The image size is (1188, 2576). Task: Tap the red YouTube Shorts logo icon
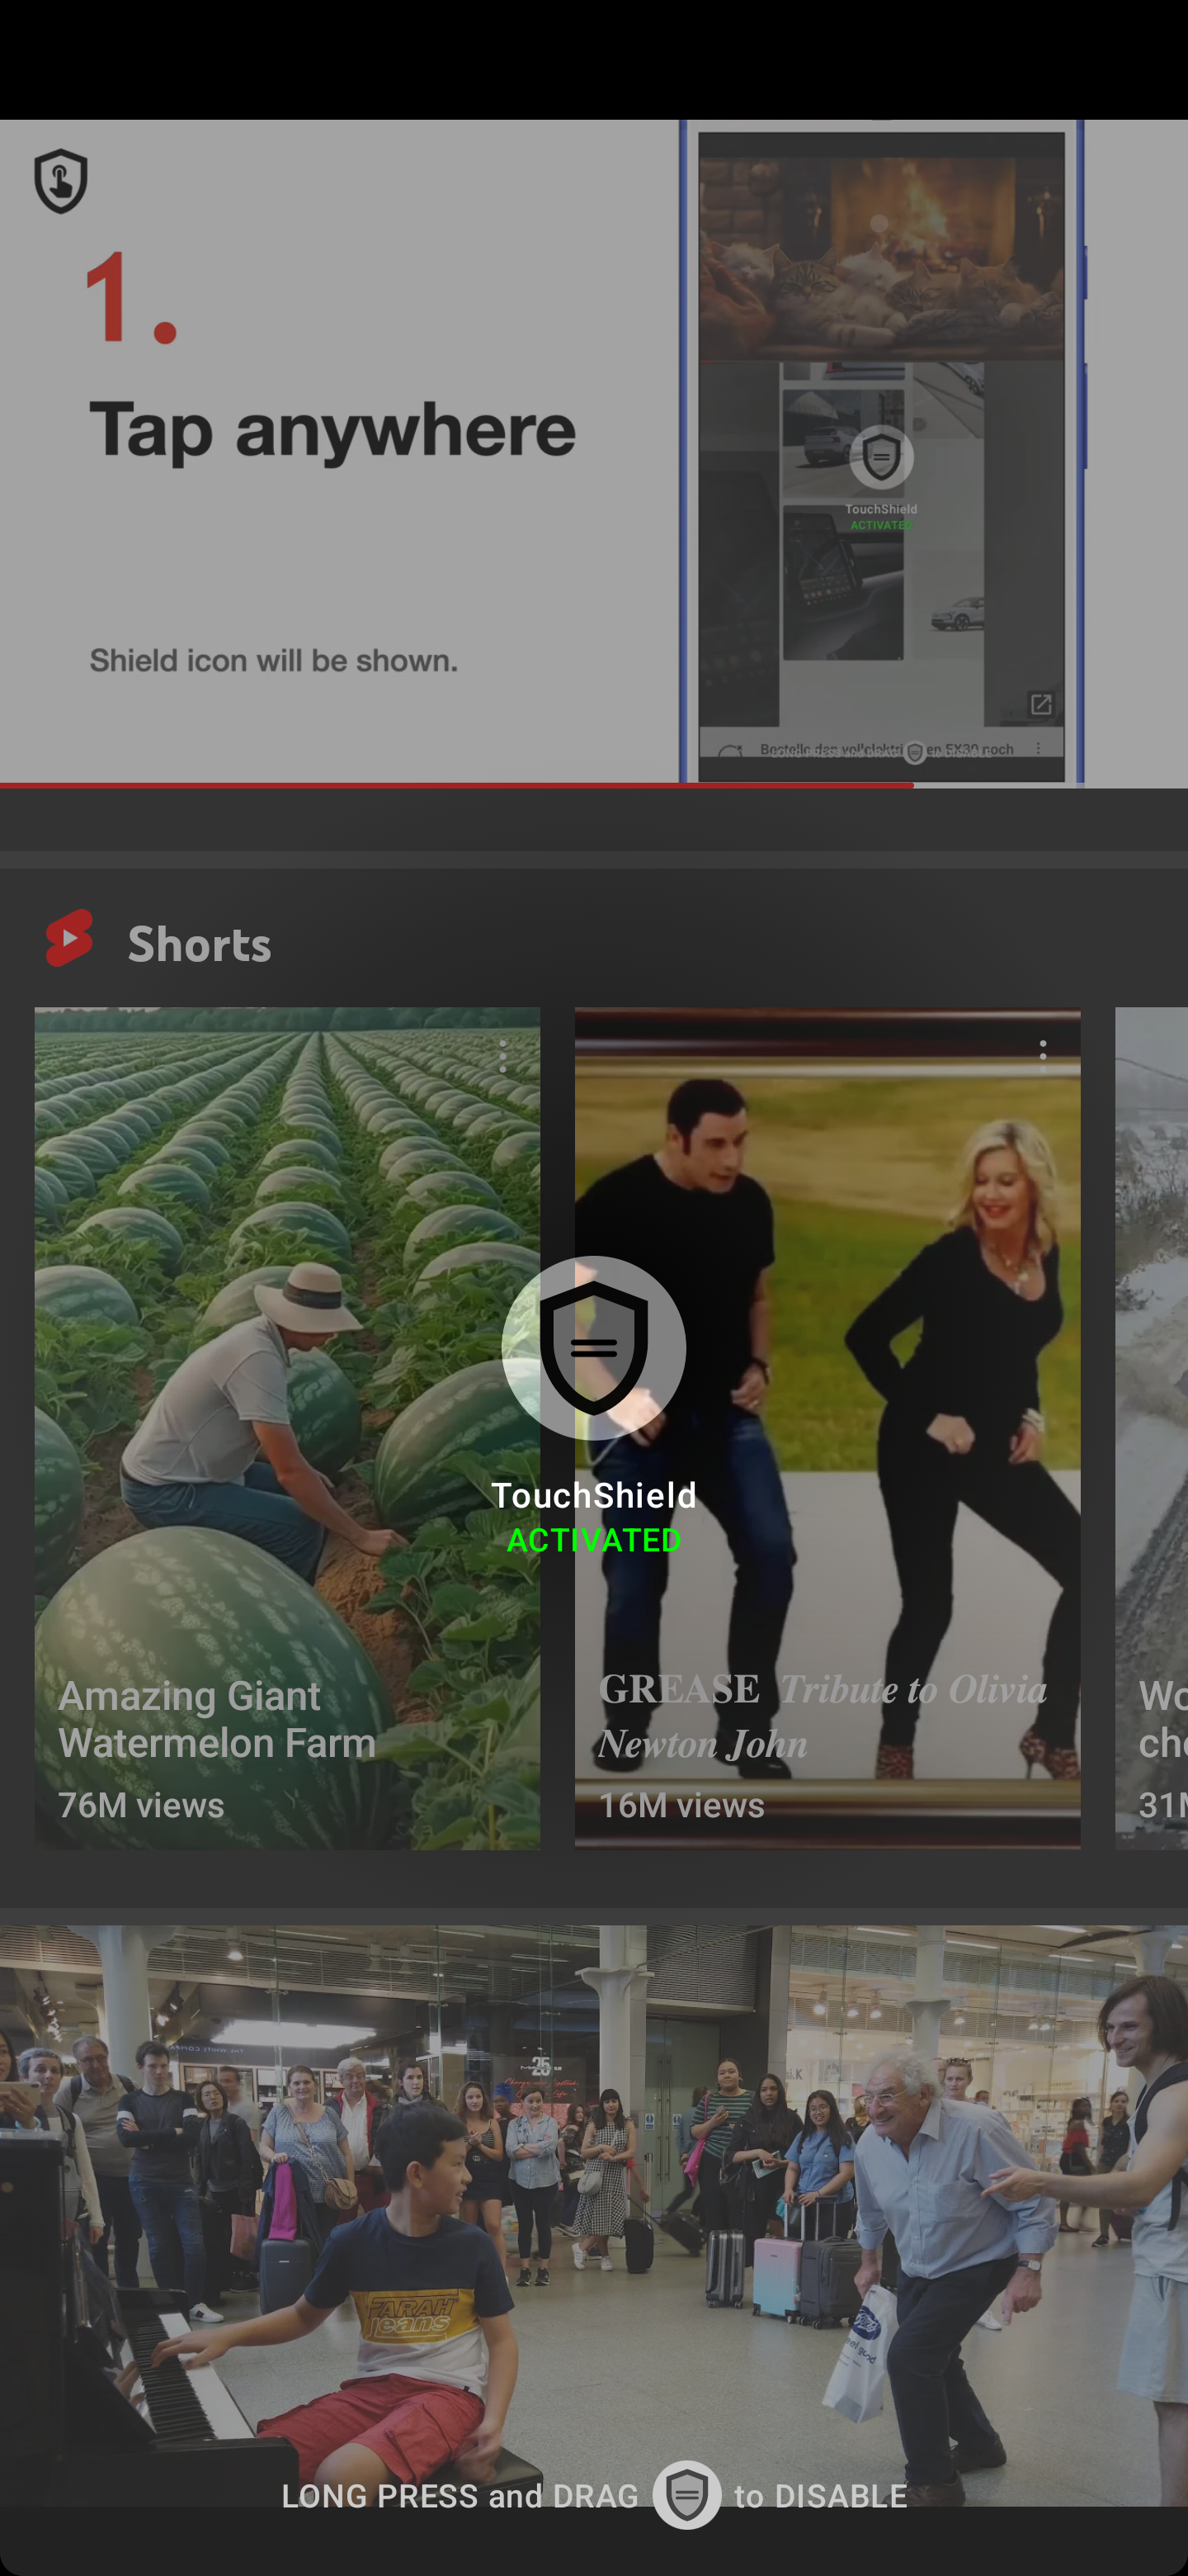click(70, 938)
